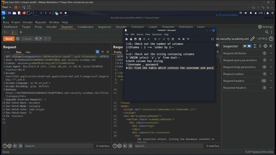Image resolution: width=276 pixels, height=155 pixels.
Task: Open Request search settings gear
Action: tap(9, 146)
